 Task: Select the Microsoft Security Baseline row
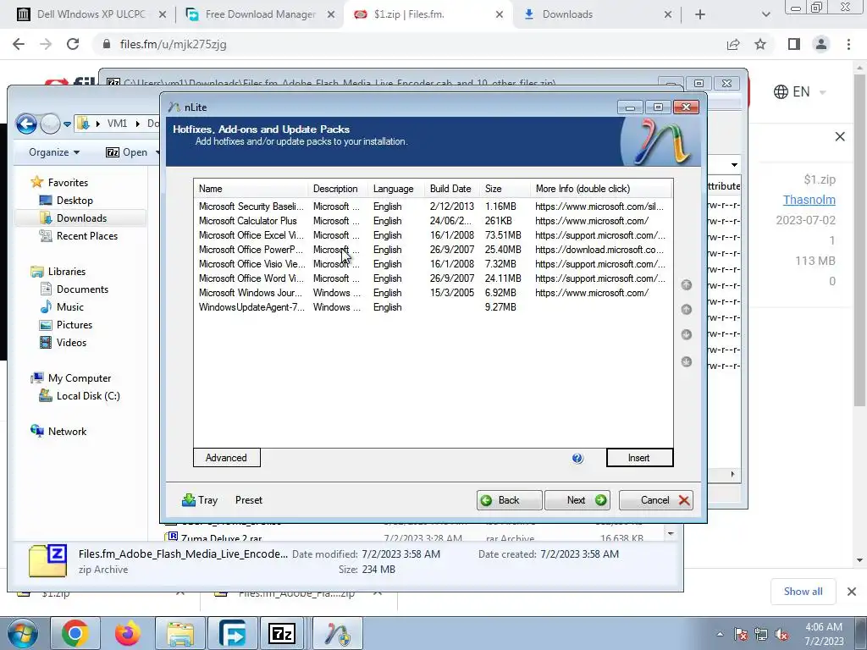point(433,207)
